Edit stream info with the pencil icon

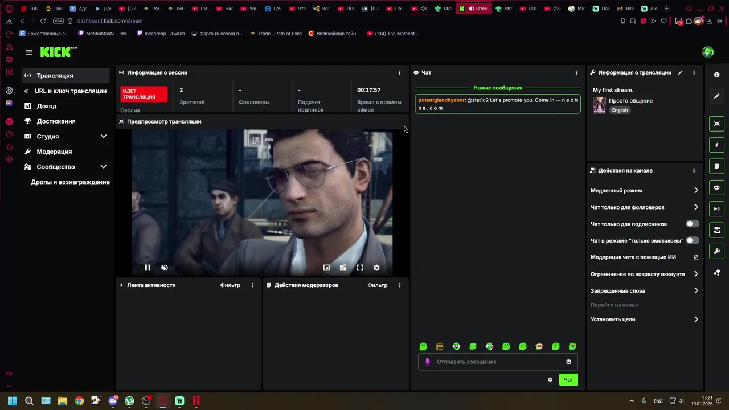(680, 73)
